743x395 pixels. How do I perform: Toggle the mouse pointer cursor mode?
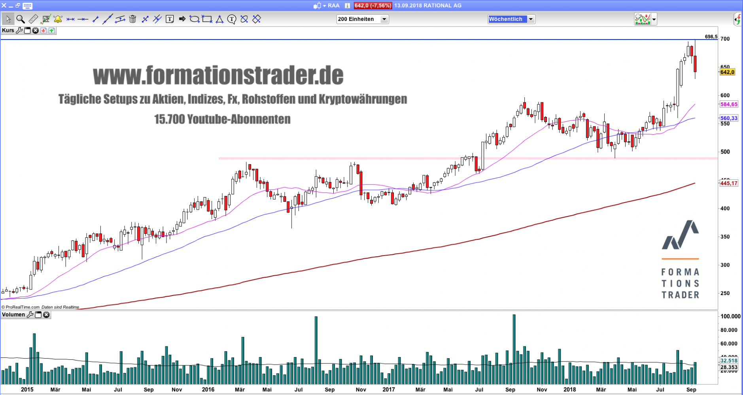[x=8, y=19]
